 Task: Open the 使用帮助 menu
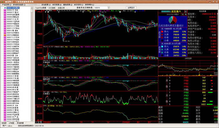click(x=89, y=5)
